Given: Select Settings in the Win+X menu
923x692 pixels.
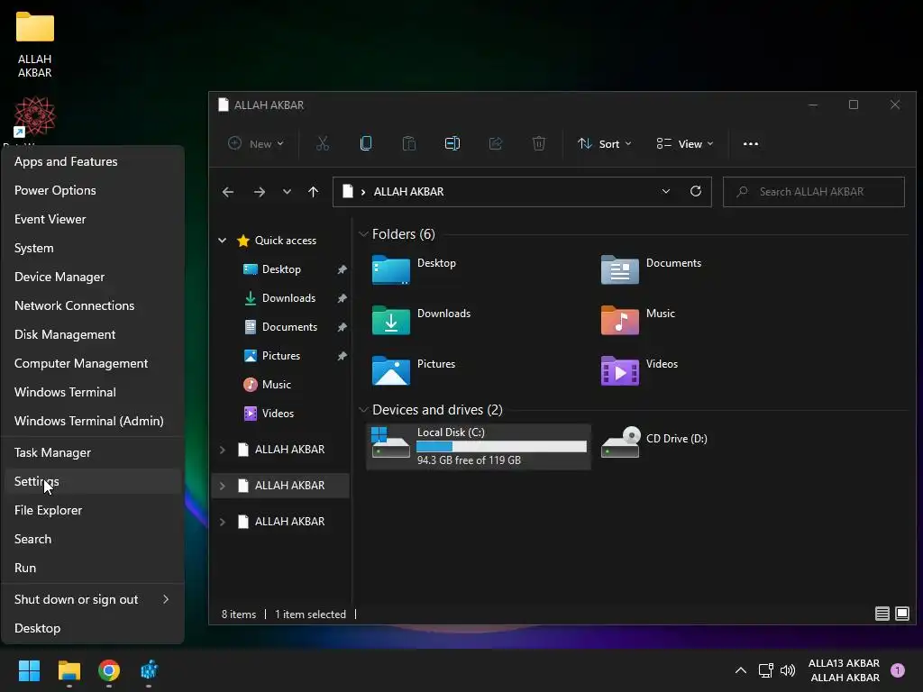Looking at the screenshot, I should 93,481.
